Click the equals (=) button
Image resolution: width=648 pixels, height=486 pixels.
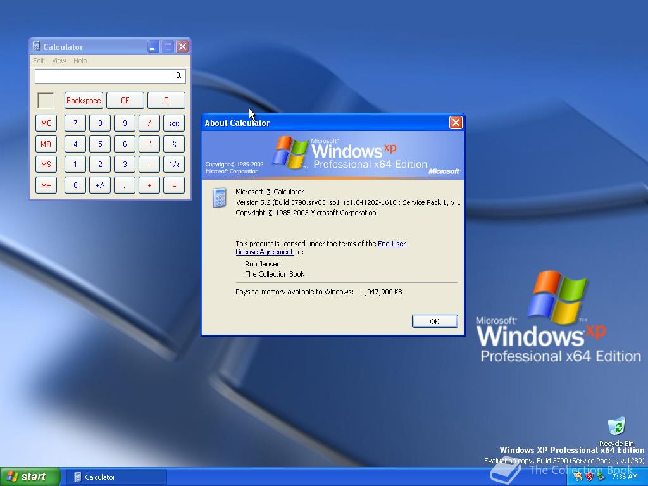174,185
